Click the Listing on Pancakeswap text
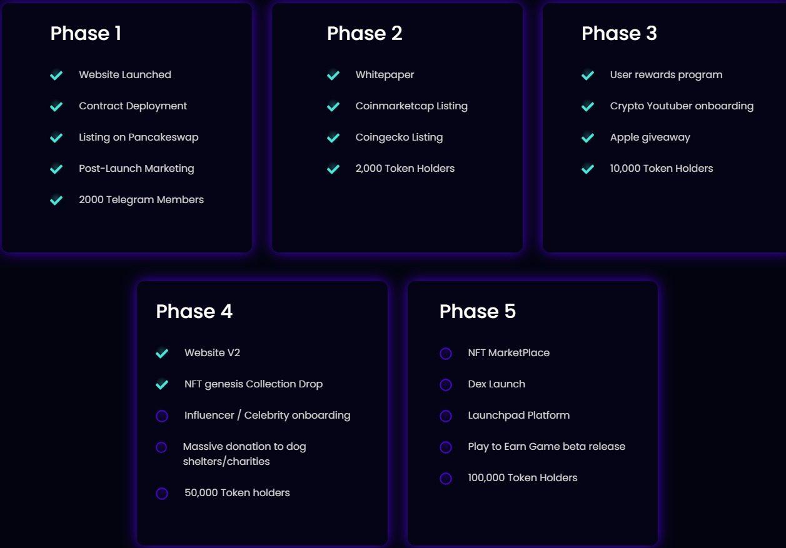Viewport: 786px width, 548px height. (x=139, y=137)
